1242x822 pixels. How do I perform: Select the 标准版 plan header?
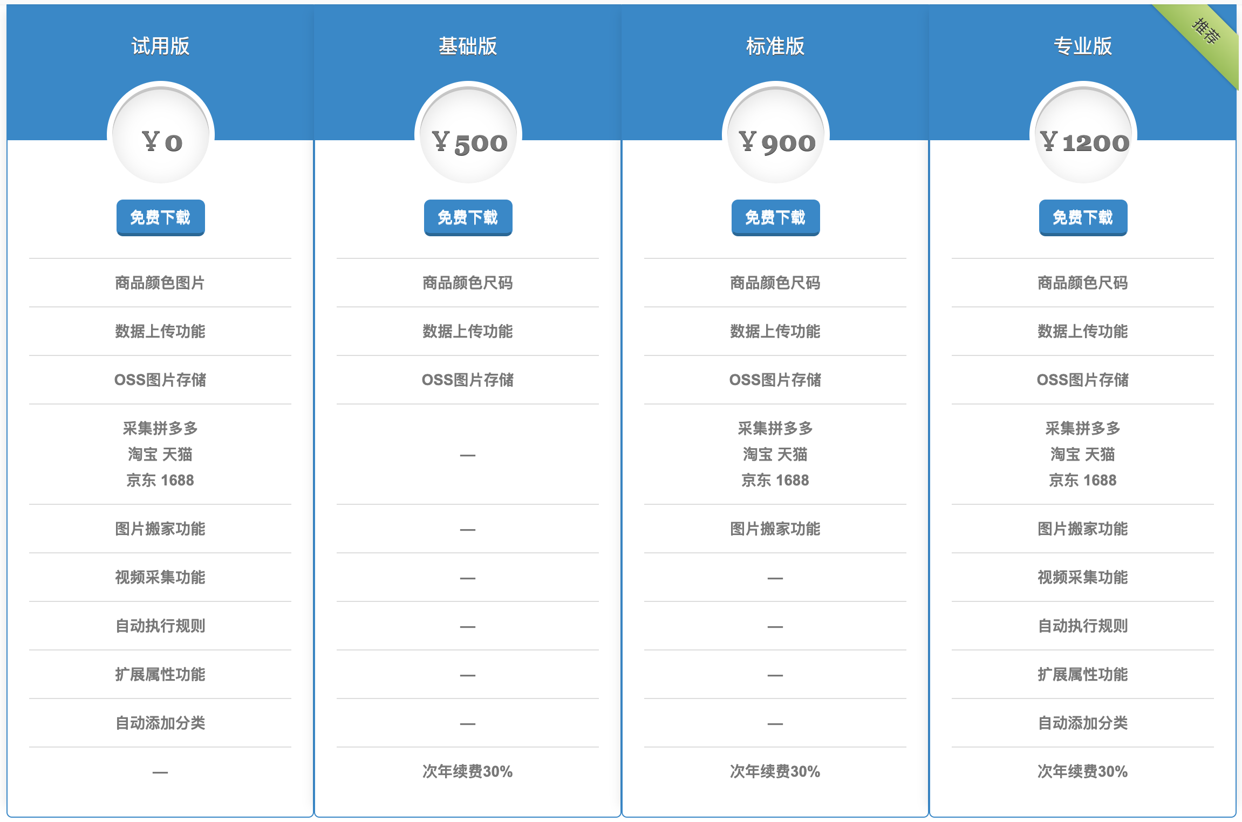tap(775, 46)
